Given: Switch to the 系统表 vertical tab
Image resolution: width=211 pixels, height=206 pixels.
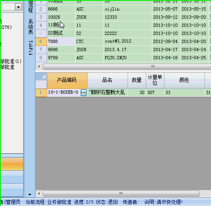Looking at the screenshot, I should pyautogui.click(x=31, y=26).
